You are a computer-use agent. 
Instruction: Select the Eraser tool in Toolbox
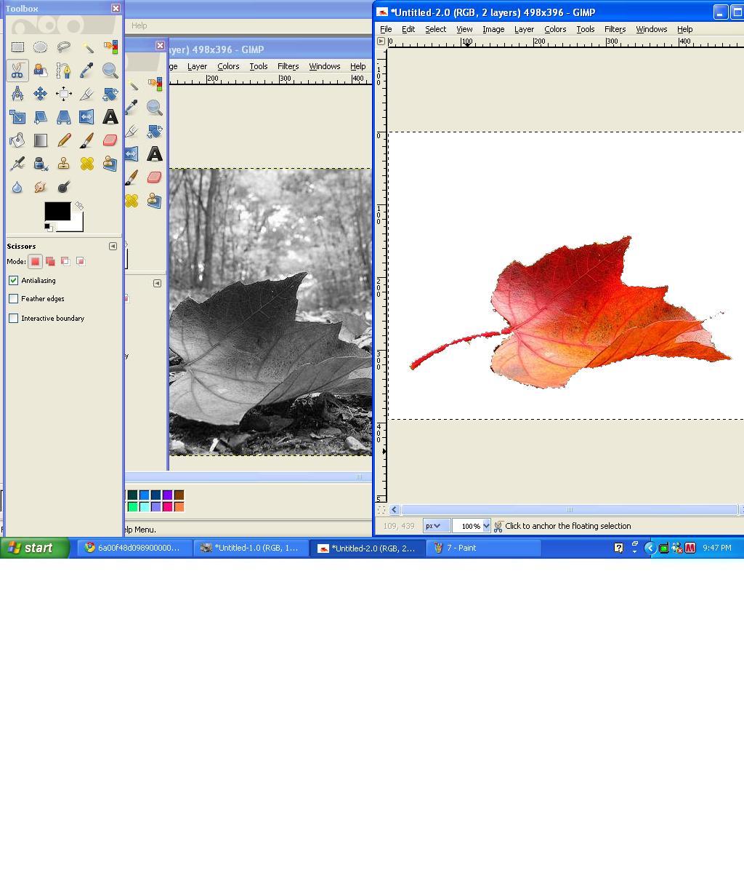pos(110,140)
